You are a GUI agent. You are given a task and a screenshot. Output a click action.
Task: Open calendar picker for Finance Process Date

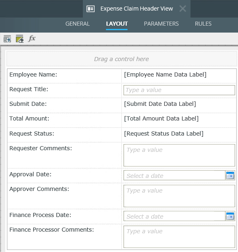[230, 216]
